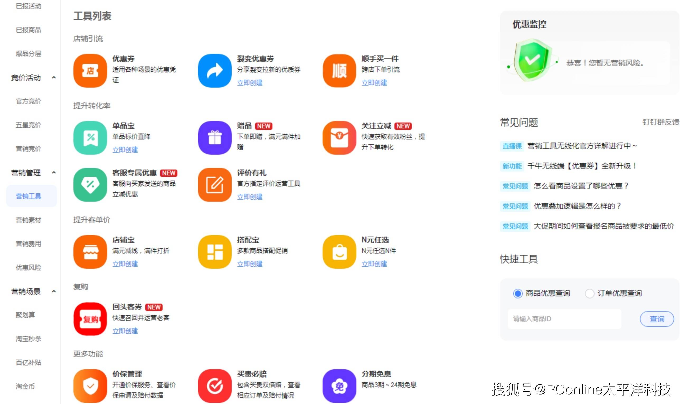
Task: Open 聚划算 sidebar item
Action: (x=25, y=315)
